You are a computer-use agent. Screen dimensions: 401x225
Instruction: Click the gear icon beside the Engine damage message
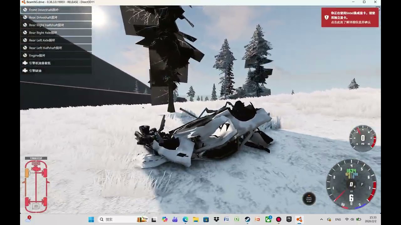click(x=25, y=55)
